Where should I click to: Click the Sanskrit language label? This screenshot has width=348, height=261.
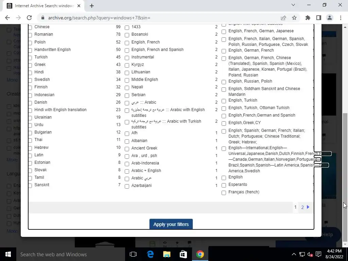[x=42, y=185]
